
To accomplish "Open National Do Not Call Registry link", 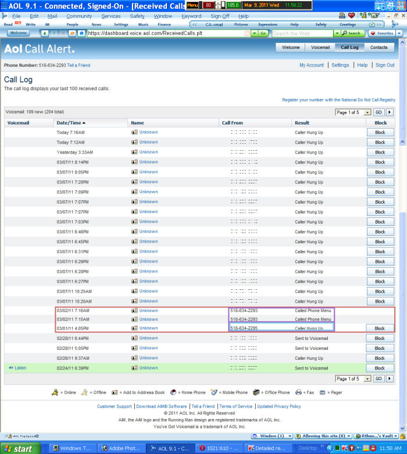I will [339, 100].
